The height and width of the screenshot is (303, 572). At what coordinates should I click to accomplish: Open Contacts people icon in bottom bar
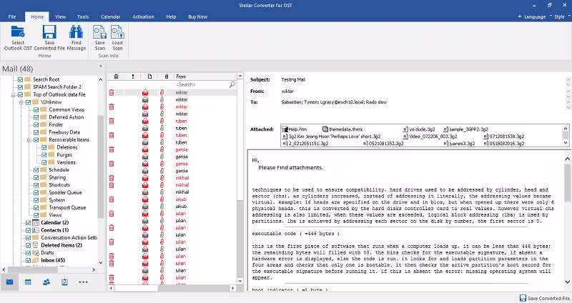(x=46, y=282)
